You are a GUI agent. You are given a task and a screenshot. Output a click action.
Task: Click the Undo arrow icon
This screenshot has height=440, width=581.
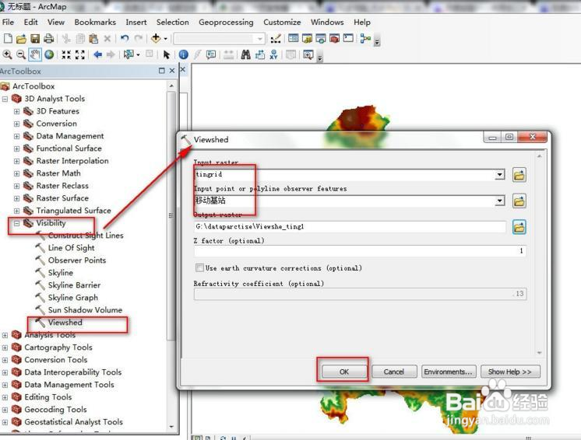125,38
